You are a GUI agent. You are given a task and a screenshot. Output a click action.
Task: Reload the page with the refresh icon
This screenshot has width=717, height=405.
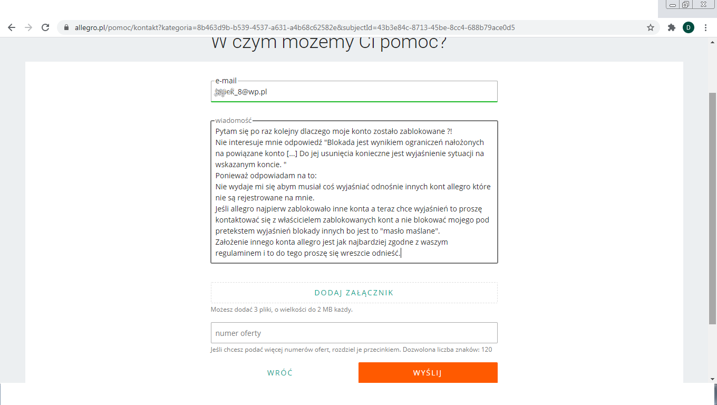45,27
